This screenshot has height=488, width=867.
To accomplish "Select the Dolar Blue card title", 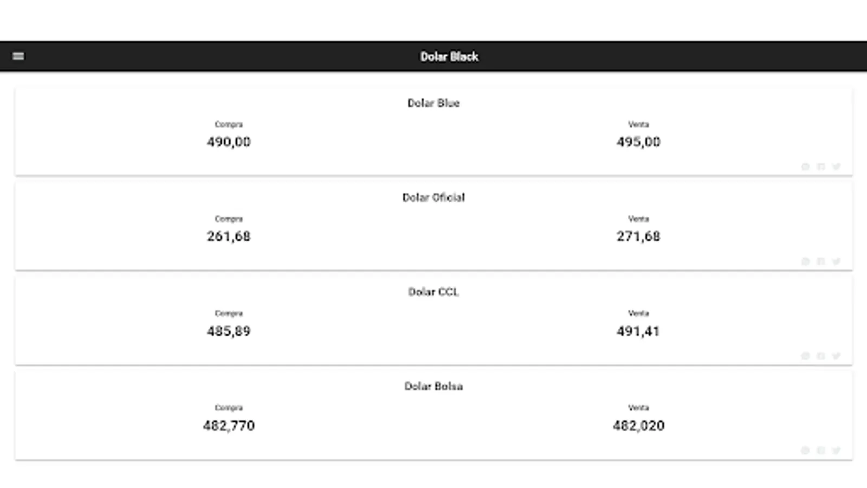I will click(x=433, y=103).
